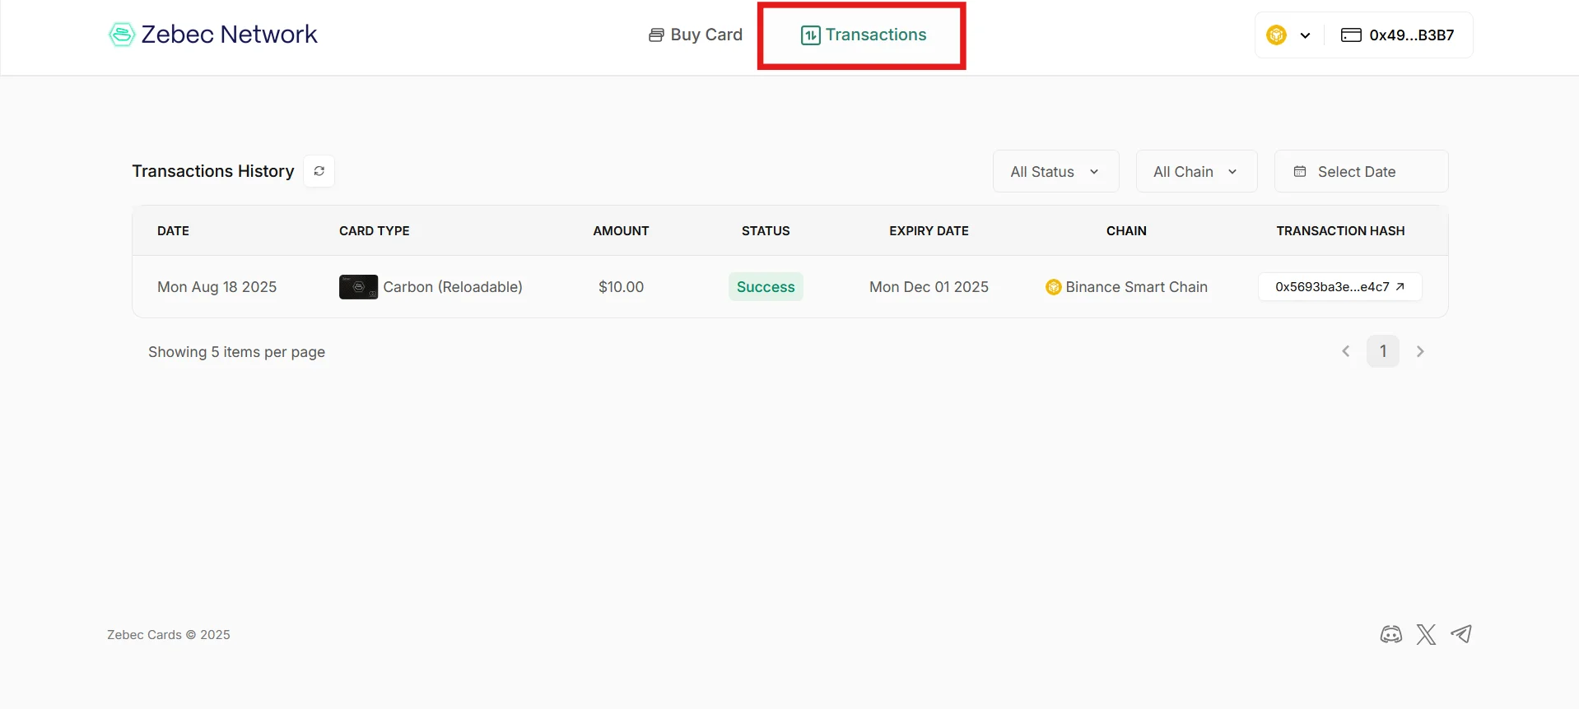
Task: Click the Success status badge
Action: (x=765, y=287)
